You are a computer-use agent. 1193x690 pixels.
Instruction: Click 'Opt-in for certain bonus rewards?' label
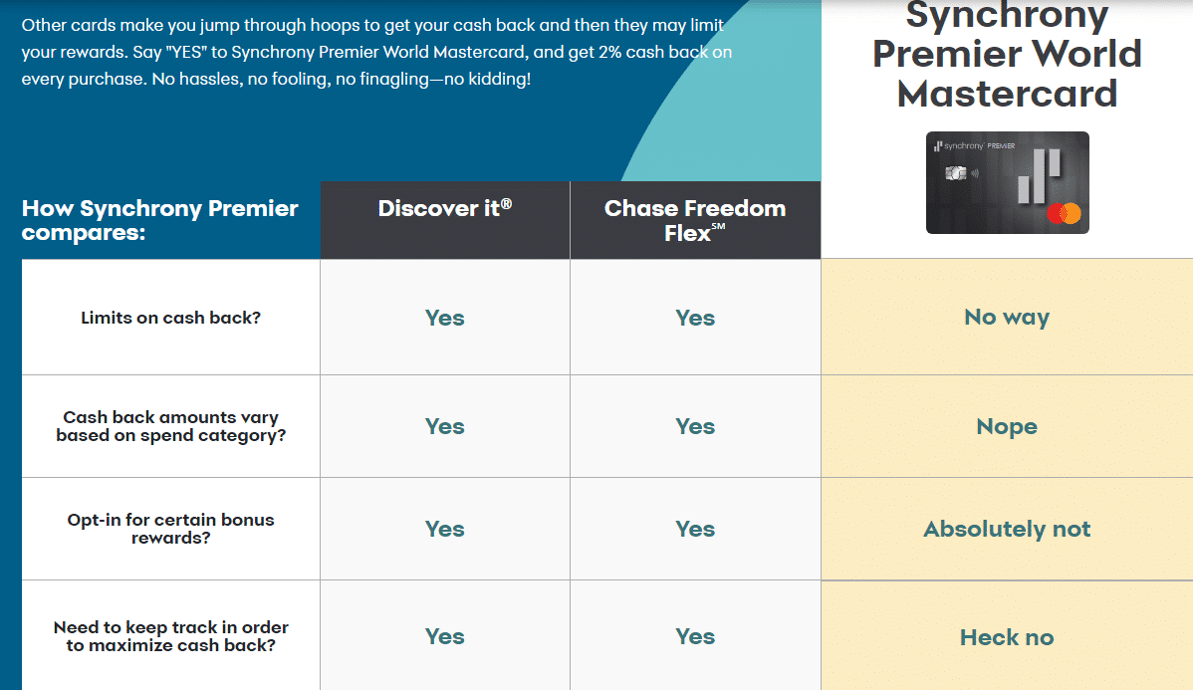[171, 529]
